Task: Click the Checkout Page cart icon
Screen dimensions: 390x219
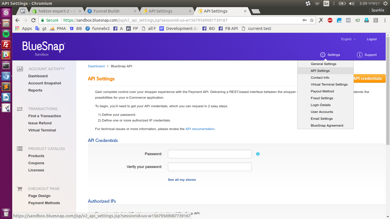Action: point(20,189)
